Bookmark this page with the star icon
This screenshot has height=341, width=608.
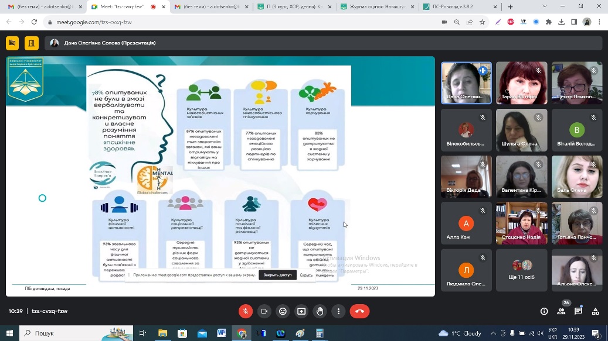482,22
